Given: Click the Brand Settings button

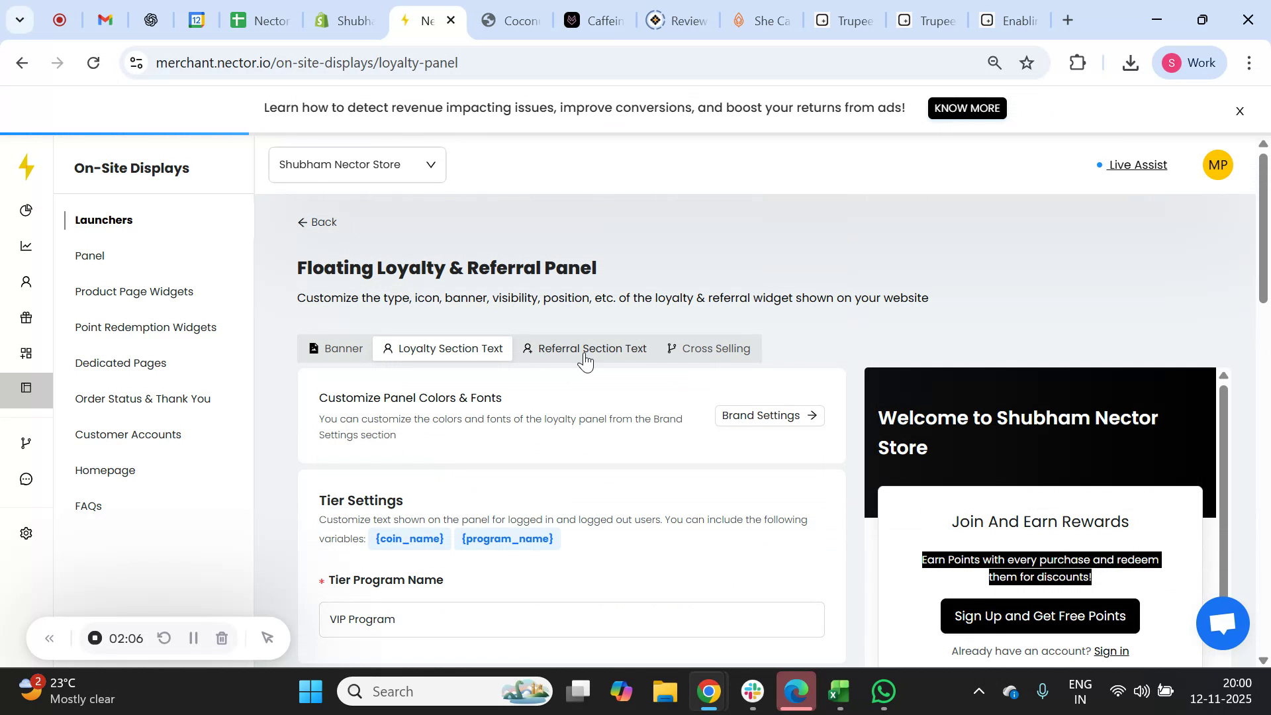Looking at the screenshot, I should point(769,415).
